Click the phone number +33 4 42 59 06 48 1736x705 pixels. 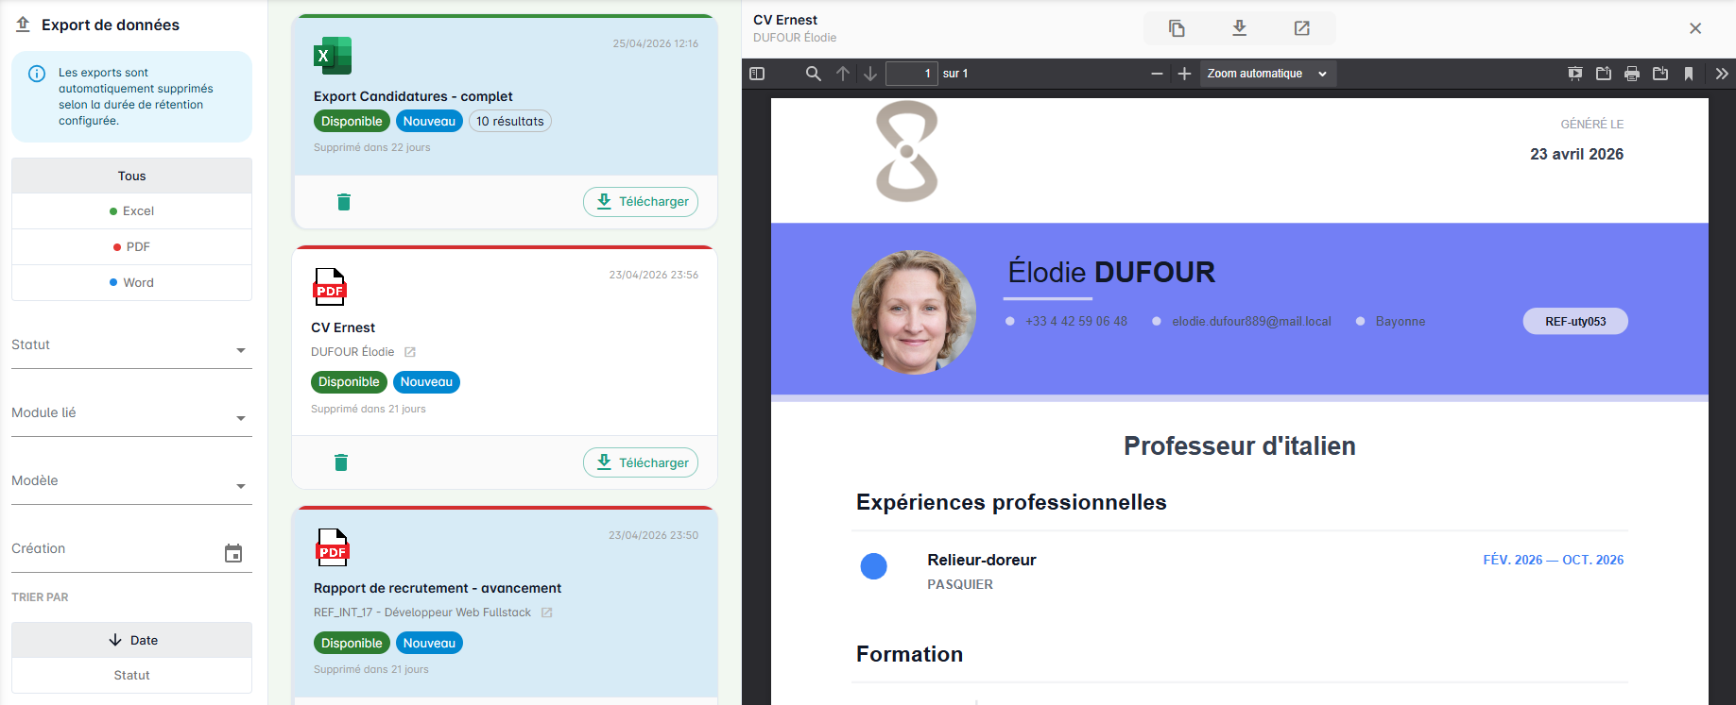(x=1076, y=322)
